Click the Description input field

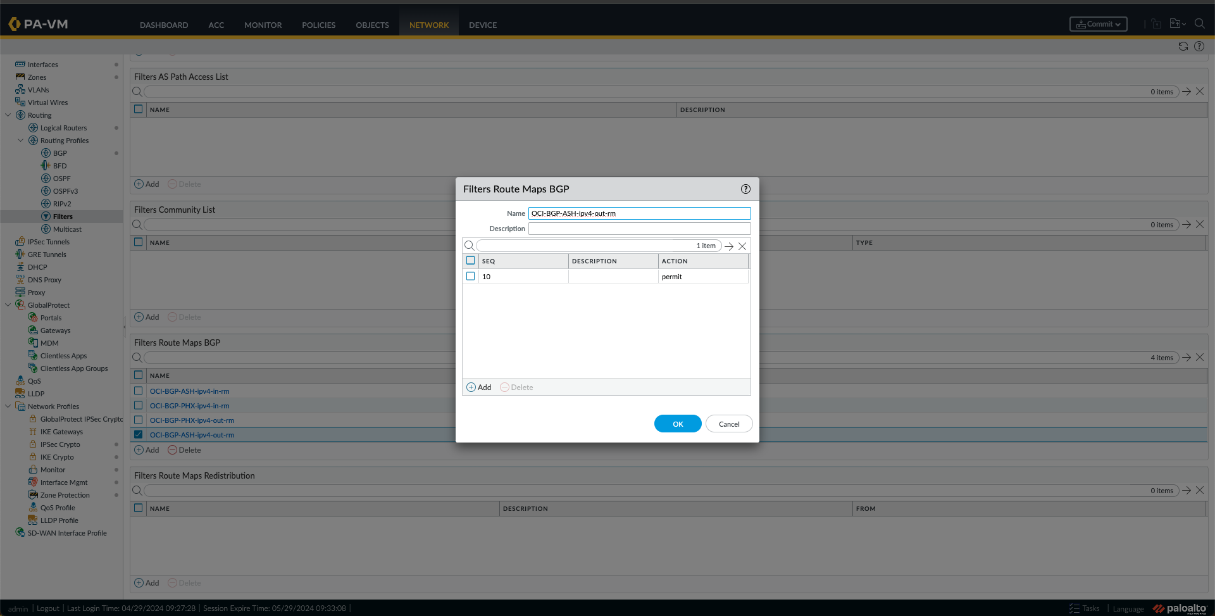639,229
